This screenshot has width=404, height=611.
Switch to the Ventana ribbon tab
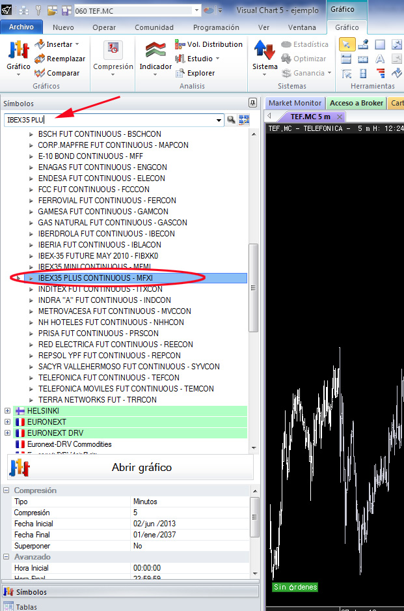[x=302, y=27]
